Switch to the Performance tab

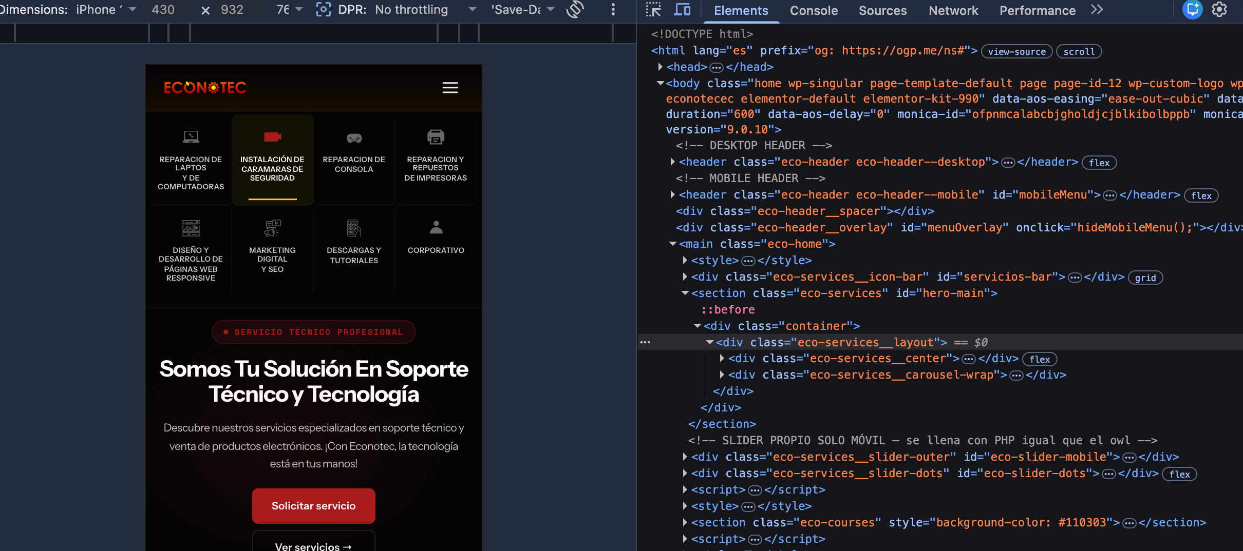tap(1037, 11)
